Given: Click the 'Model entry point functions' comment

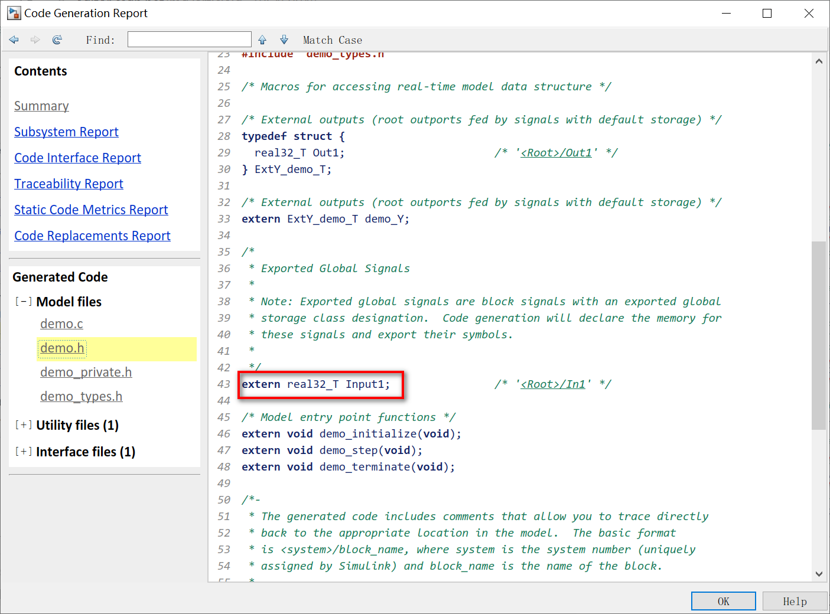Looking at the screenshot, I should pyautogui.click(x=349, y=417).
